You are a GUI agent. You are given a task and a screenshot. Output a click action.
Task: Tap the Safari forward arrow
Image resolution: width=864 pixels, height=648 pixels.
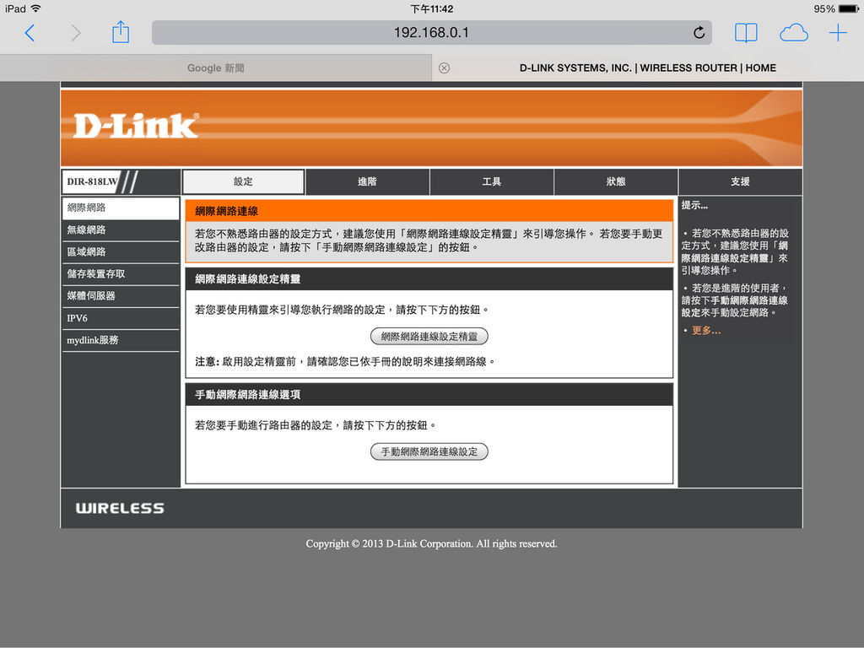click(x=75, y=33)
